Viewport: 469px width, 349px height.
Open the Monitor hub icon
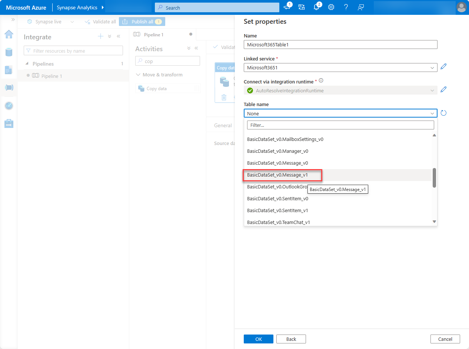point(9,106)
